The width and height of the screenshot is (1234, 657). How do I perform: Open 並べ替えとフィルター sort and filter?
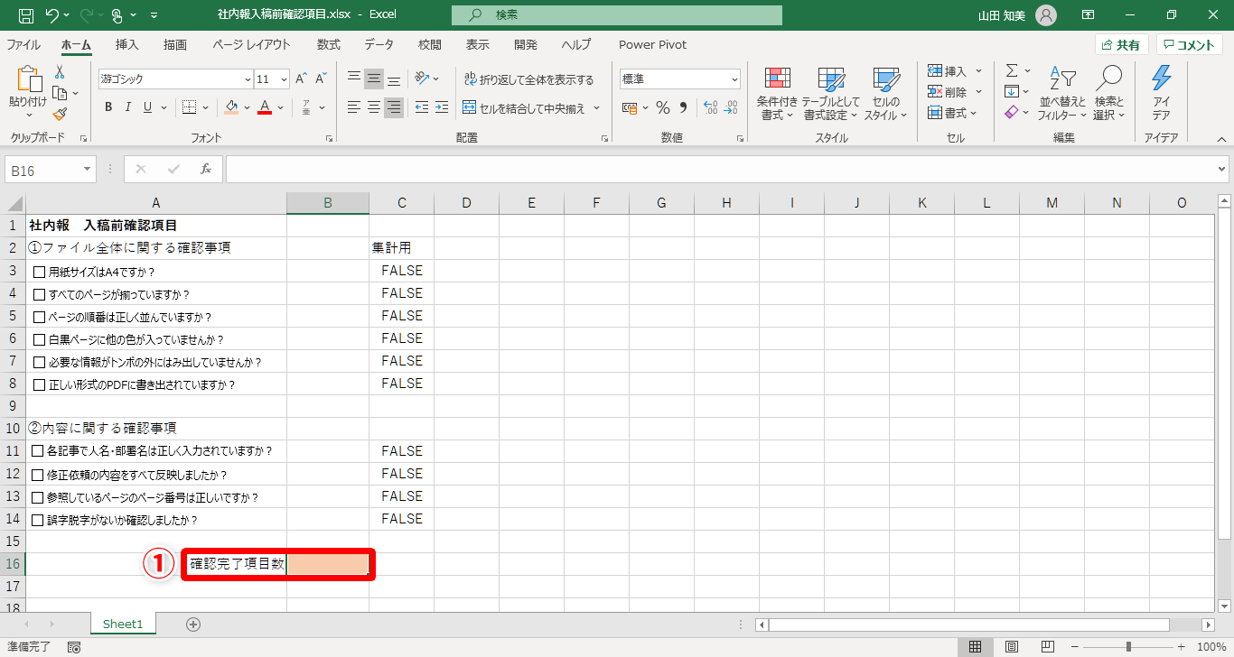1062,94
